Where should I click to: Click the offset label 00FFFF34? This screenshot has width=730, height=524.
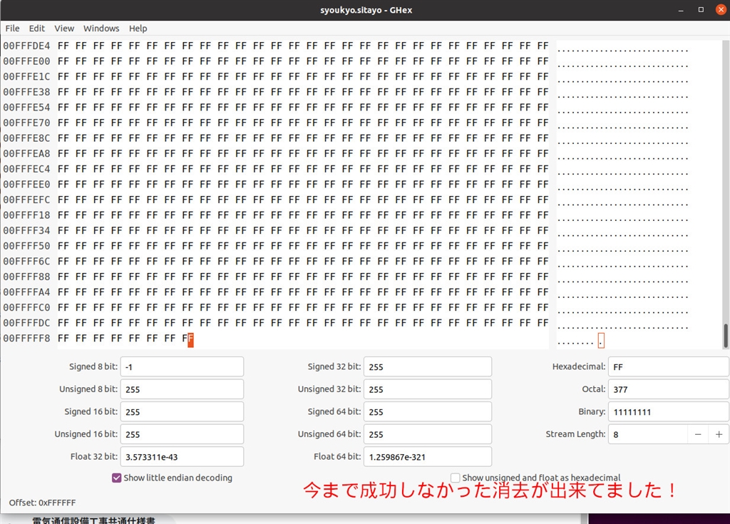pos(26,230)
